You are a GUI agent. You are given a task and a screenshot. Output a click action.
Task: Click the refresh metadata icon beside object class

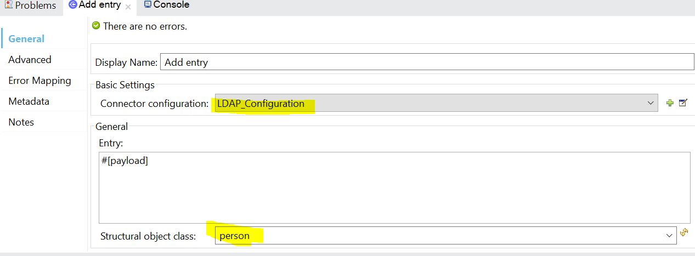point(684,233)
